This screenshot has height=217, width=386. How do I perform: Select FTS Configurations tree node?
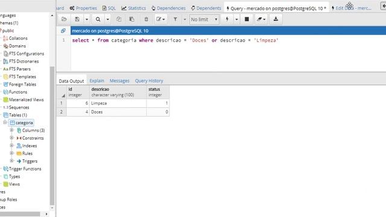coord(27,54)
